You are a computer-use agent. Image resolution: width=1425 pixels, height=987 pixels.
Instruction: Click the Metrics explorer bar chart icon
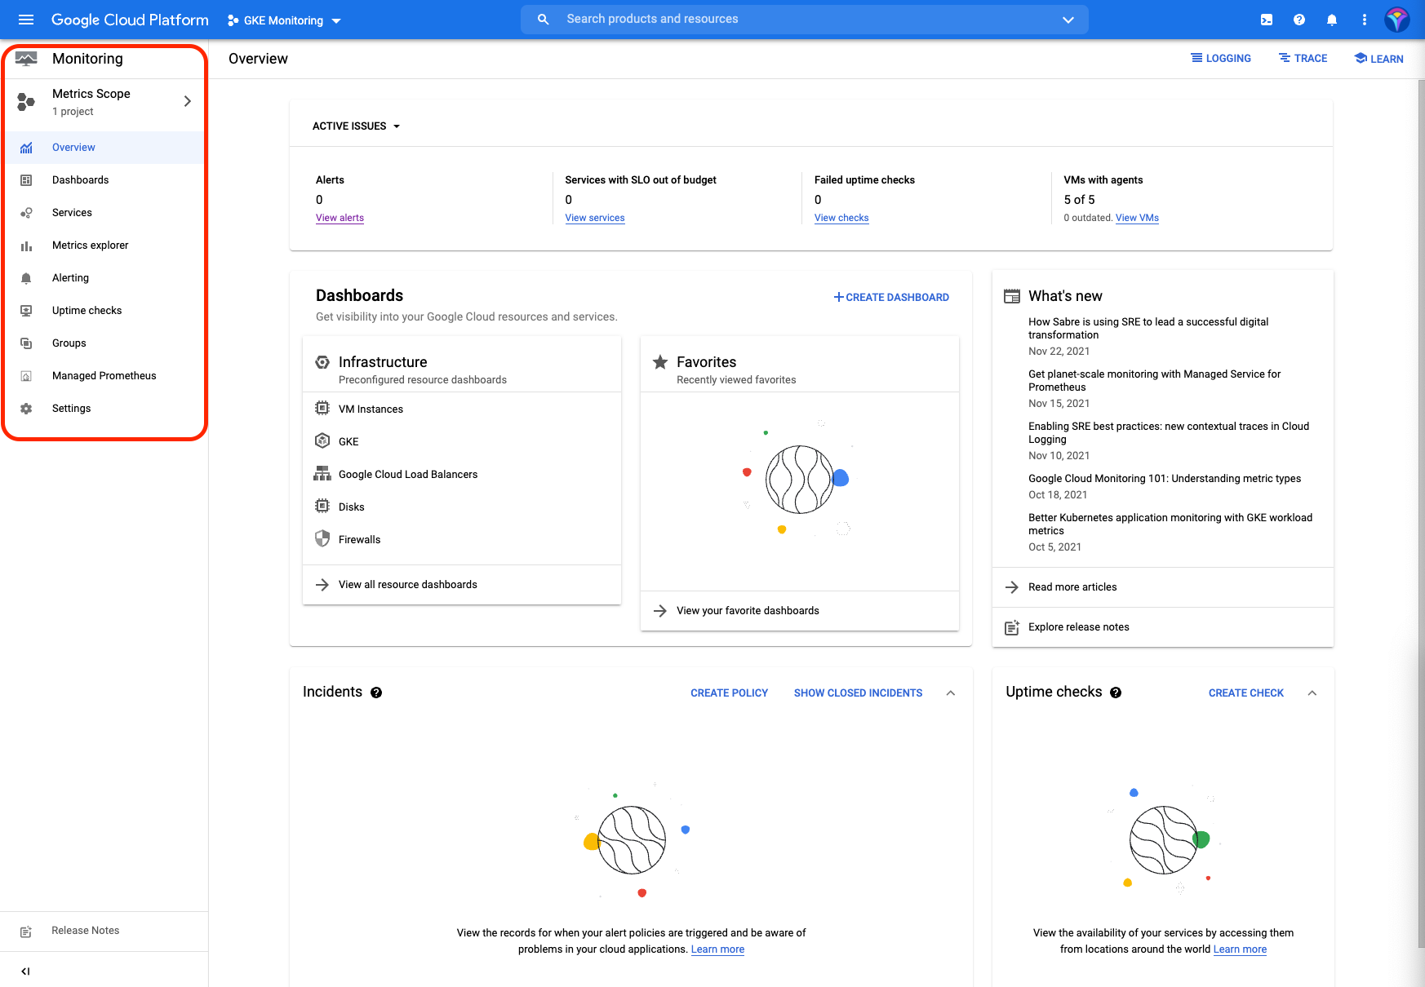click(x=26, y=246)
